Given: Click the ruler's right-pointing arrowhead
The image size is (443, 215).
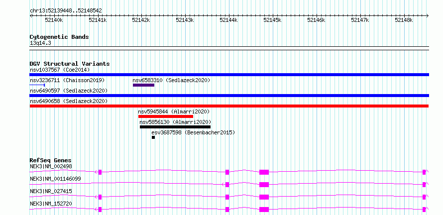Looking at the screenshot, I should 428,15.
